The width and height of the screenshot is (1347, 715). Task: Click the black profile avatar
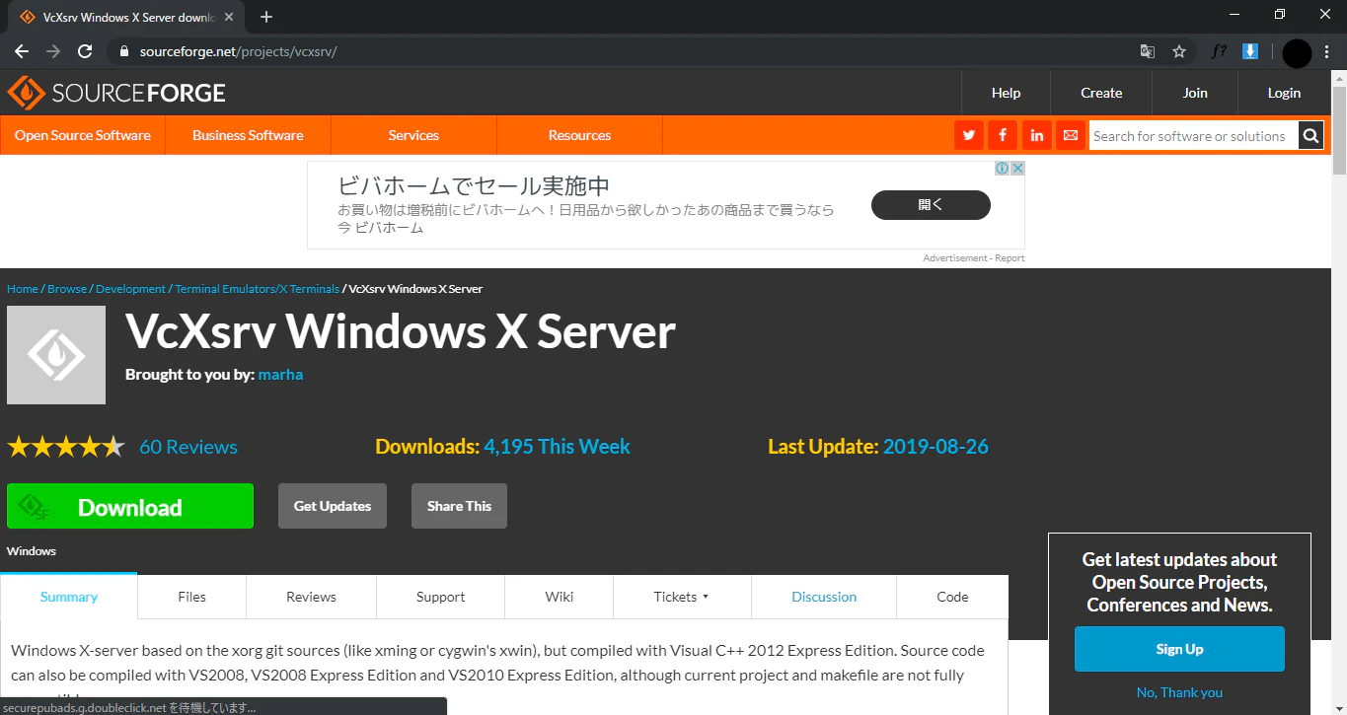point(1297,53)
